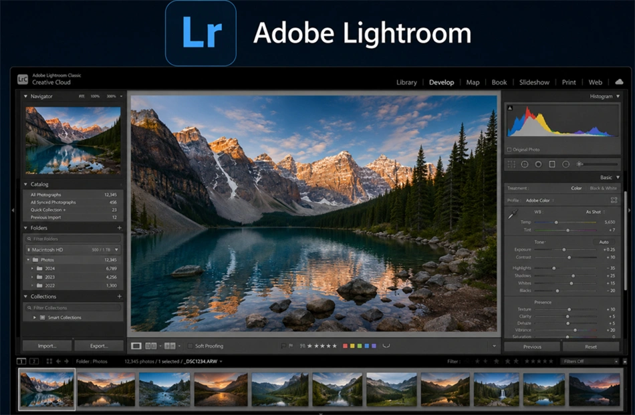The width and height of the screenshot is (635, 415).
Task: Click the rotate icon beside color labels
Action: 386,345
